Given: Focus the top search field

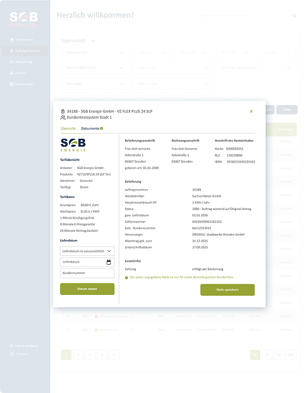Looking at the screenshot, I should [248, 15].
